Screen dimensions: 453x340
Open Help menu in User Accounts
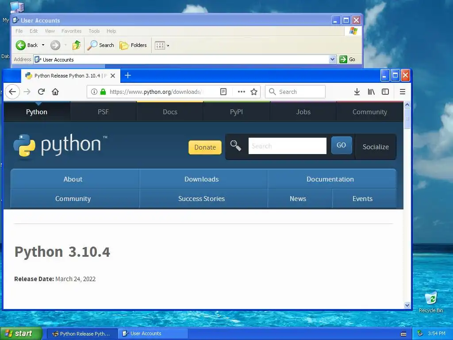tap(111, 31)
